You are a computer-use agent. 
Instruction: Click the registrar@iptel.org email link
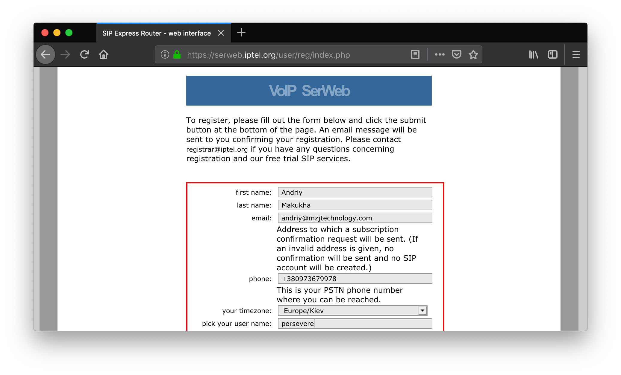coord(217,149)
